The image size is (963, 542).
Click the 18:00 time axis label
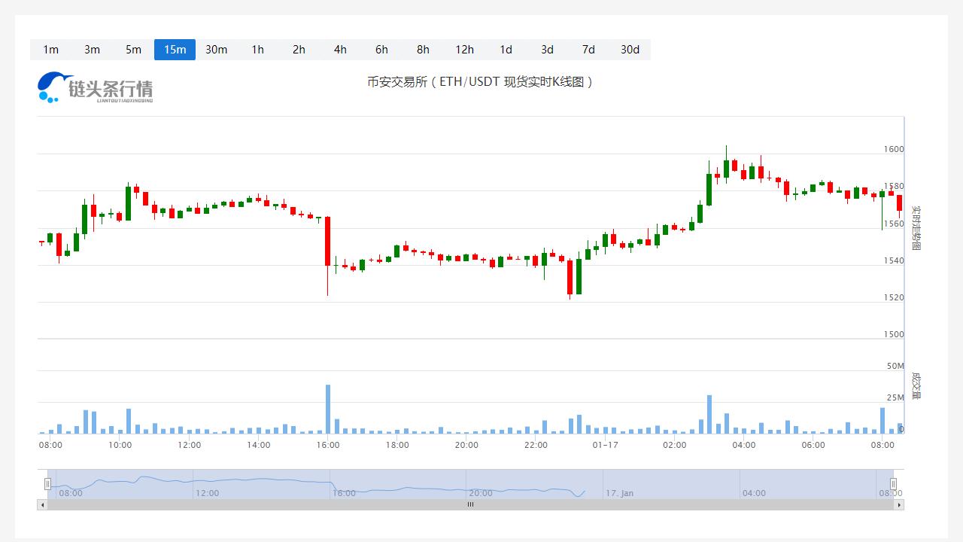(397, 445)
